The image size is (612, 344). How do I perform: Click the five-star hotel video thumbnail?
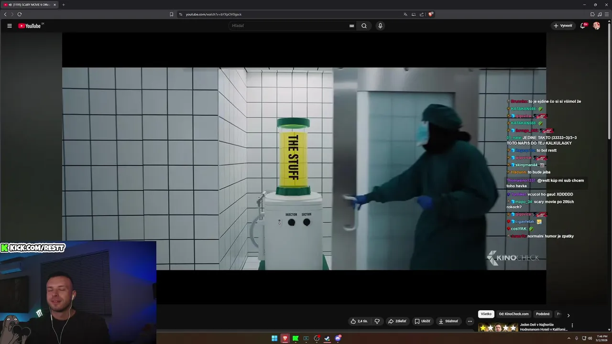click(498, 328)
